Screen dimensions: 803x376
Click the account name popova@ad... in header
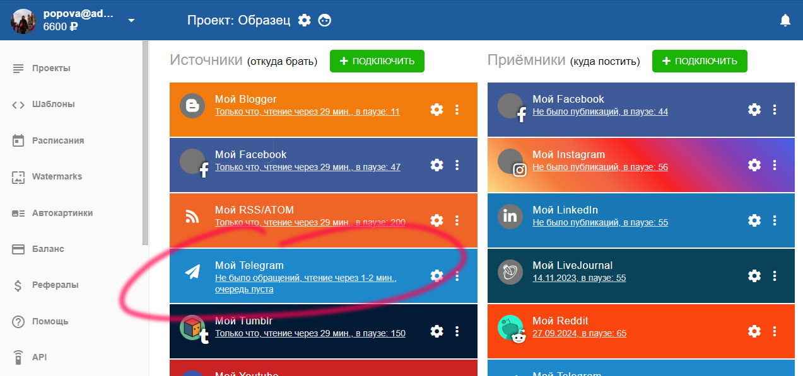pyautogui.click(x=78, y=14)
